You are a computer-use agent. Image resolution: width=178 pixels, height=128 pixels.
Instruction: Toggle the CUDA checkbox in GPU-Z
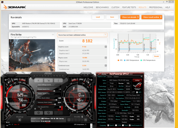pos(116,125)
